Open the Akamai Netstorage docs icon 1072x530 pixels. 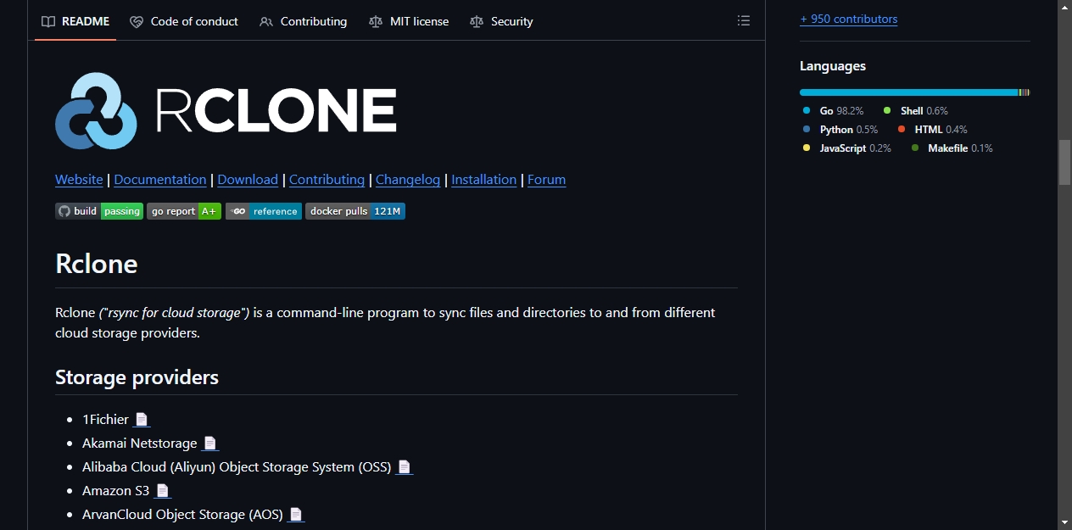click(209, 443)
